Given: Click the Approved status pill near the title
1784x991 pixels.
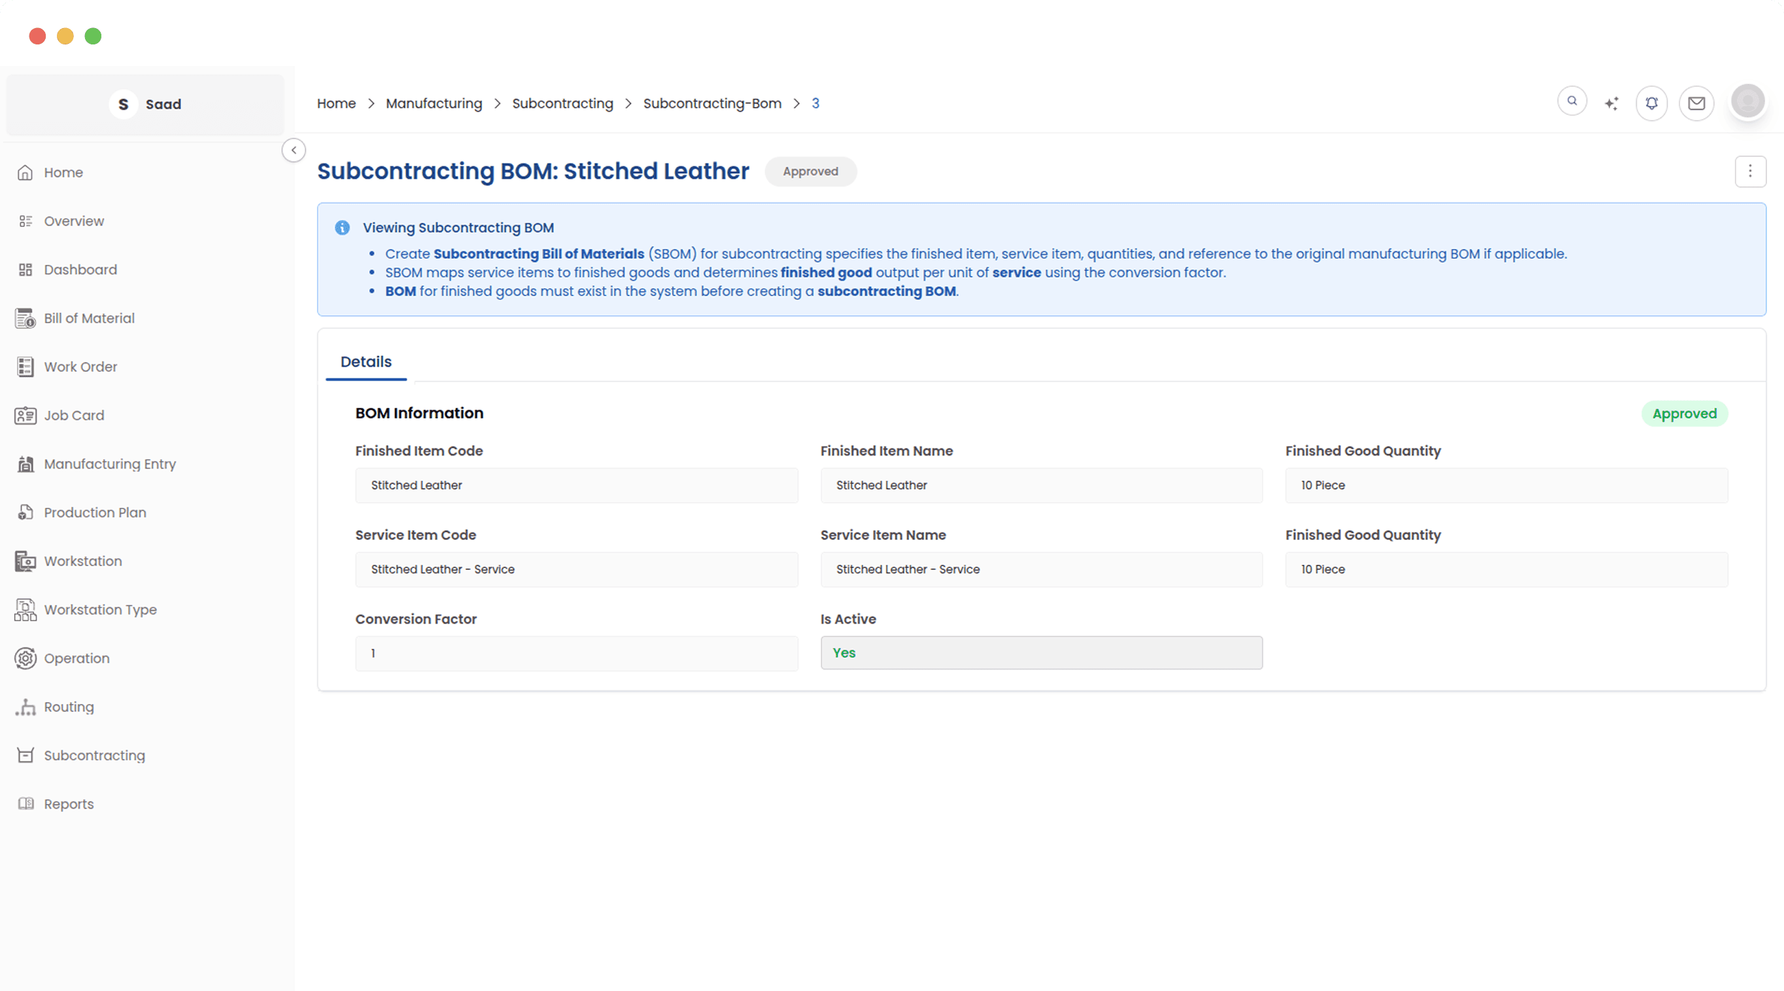Looking at the screenshot, I should (x=810, y=171).
